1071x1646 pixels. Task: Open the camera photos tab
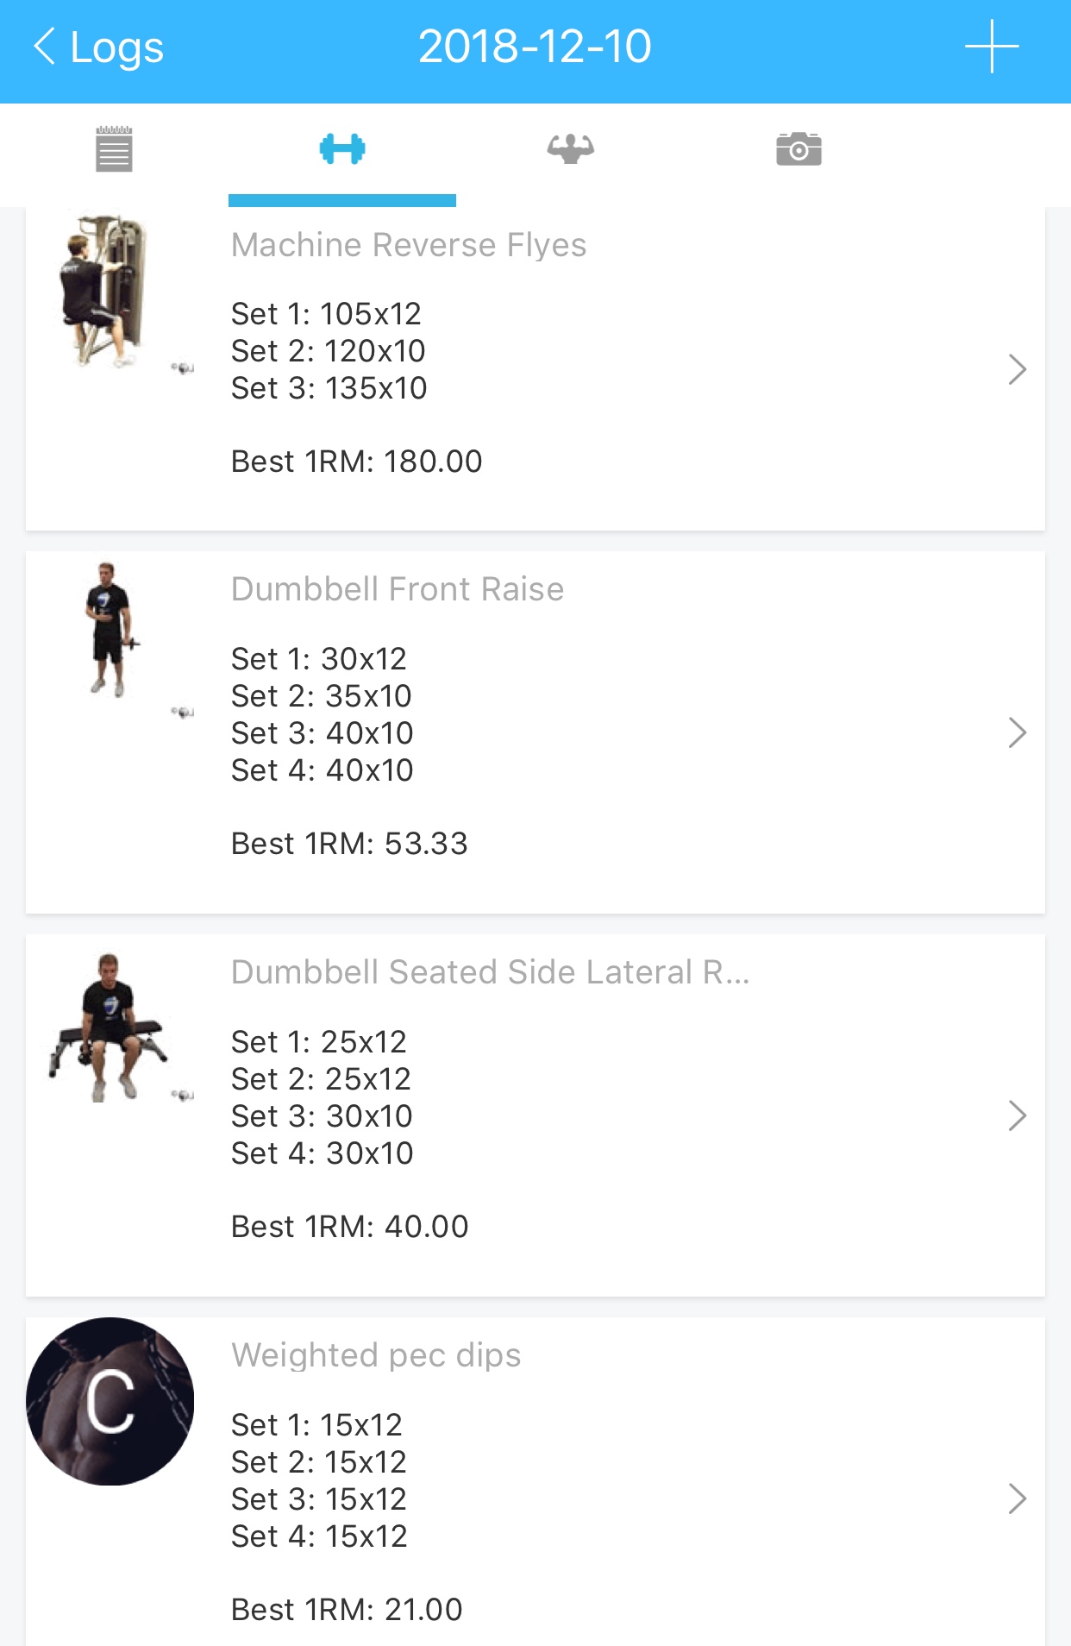click(799, 150)
